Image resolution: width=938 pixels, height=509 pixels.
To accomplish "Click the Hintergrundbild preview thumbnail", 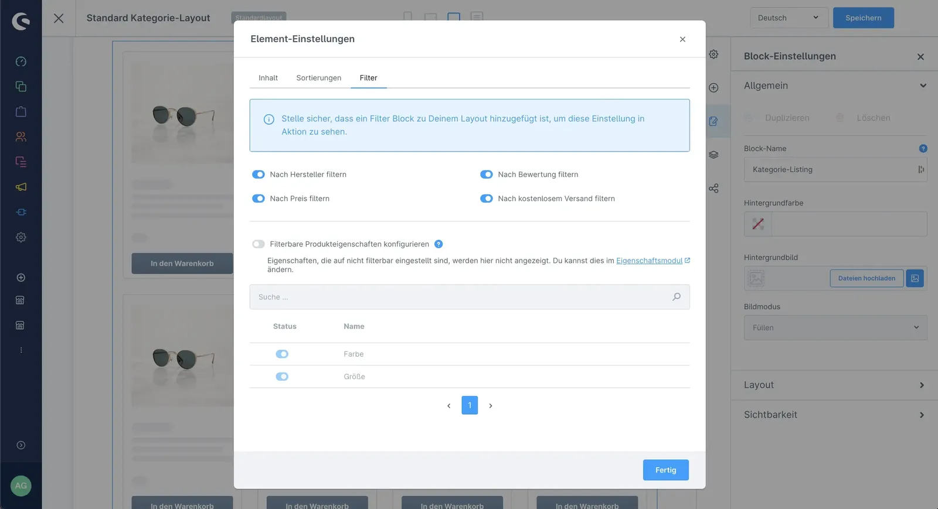I will [756, 278].
